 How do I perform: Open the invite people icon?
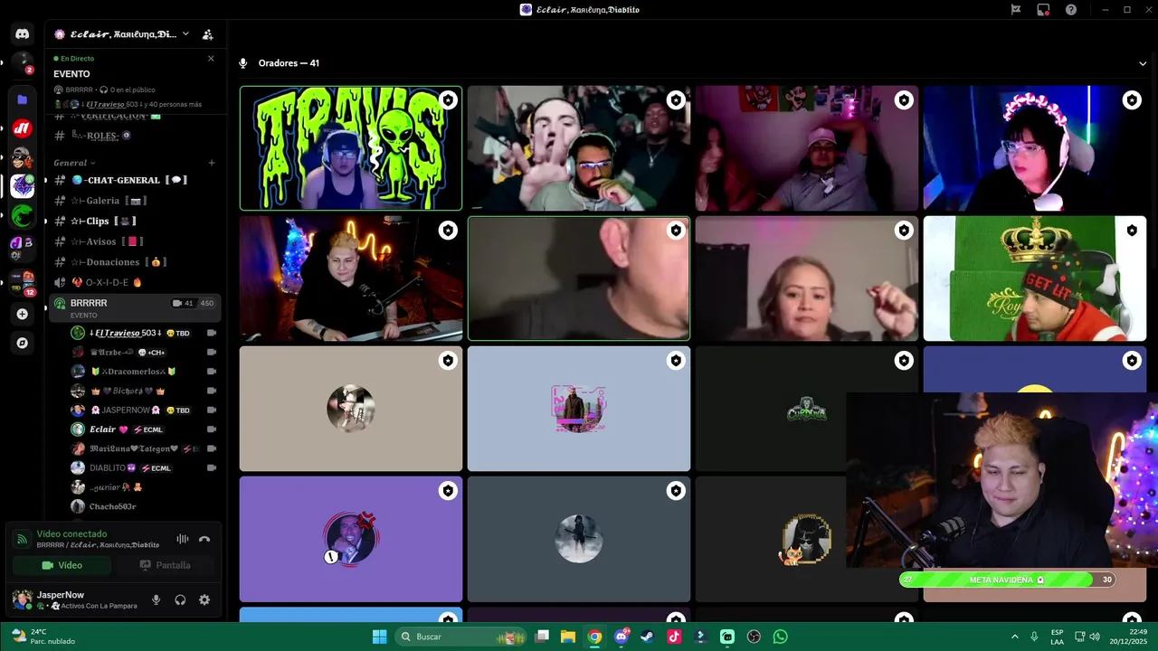pos(207,34)
